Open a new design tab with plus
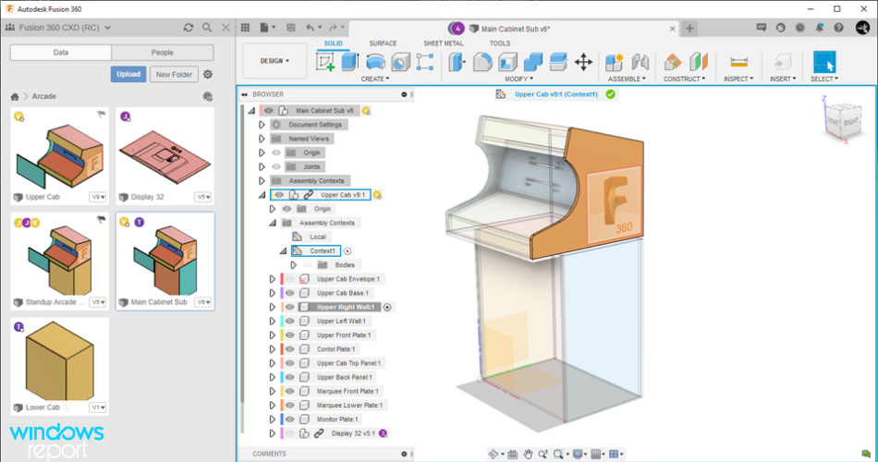Viewport: 878px width, 462px height. point(689,28)
